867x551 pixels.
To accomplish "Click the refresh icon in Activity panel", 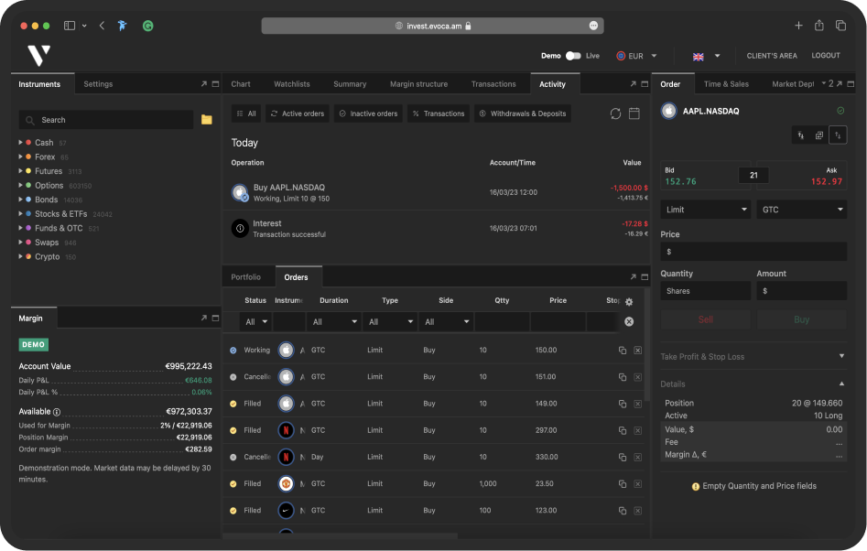I will [615, 113].
